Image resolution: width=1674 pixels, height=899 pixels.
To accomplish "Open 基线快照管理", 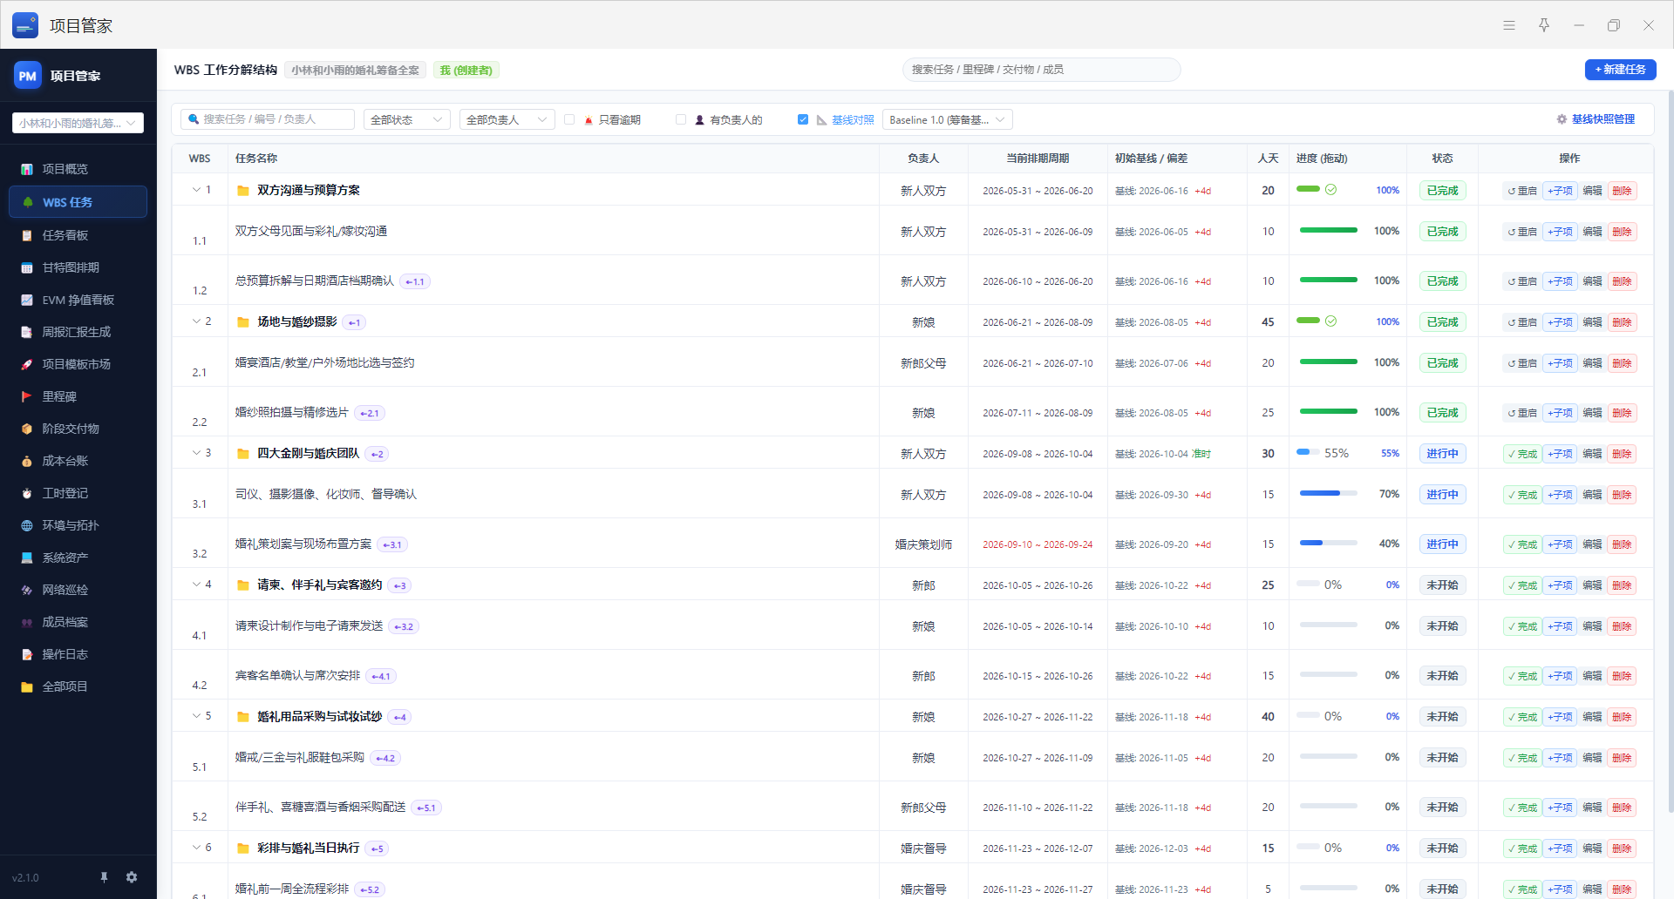I will pos(1596,119).
